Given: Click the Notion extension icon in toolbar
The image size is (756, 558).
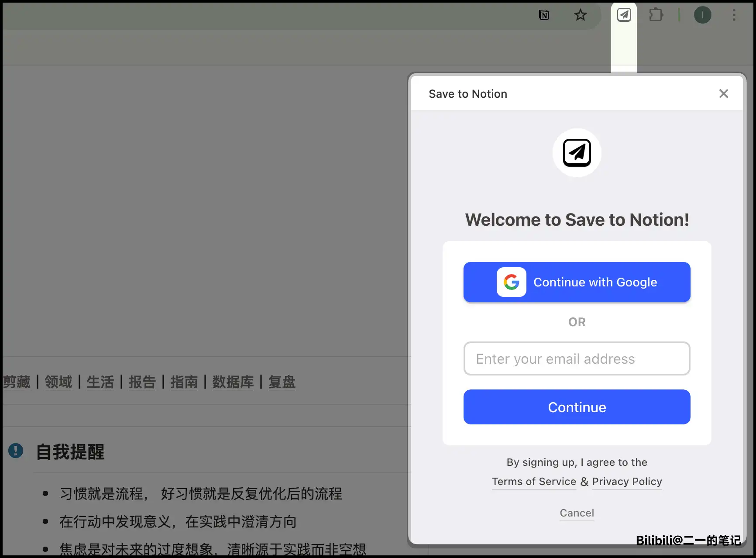Looking at the screenshot, I should click(544, 15).
